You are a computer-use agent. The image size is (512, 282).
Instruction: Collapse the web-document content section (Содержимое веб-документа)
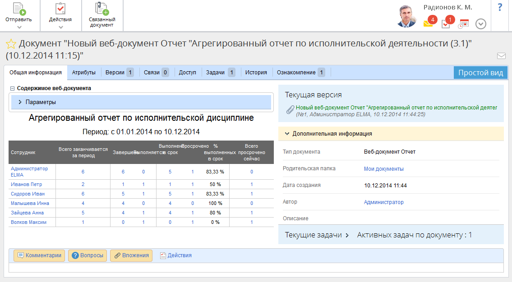pos(12,88)
